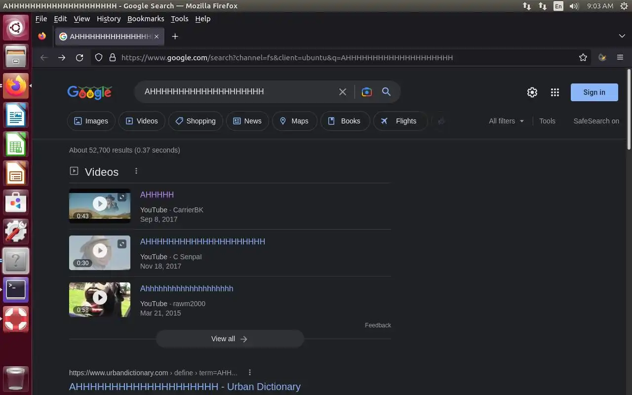Click the magnifier search button
Screen dimensions: 632x395
click(386, 92)
